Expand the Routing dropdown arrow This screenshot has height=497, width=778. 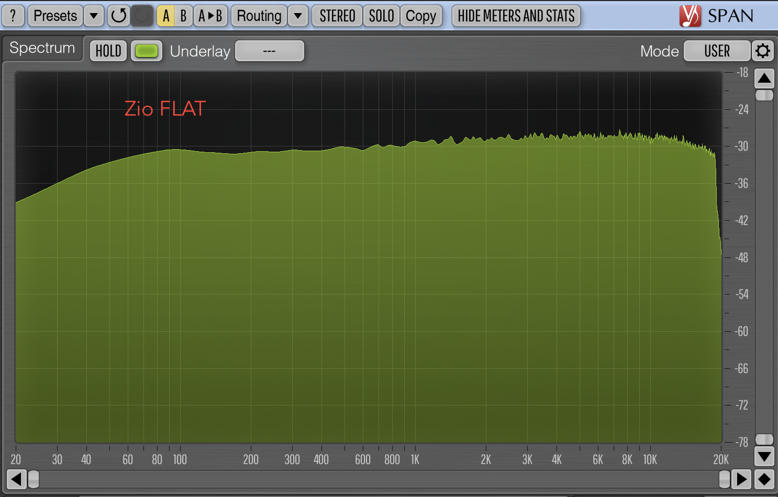pos(298,16)
